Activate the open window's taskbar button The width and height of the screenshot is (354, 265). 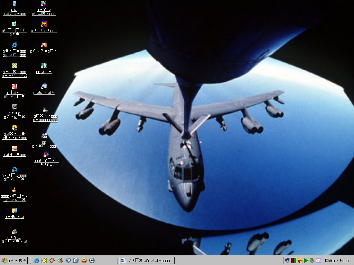coord(147,261)
